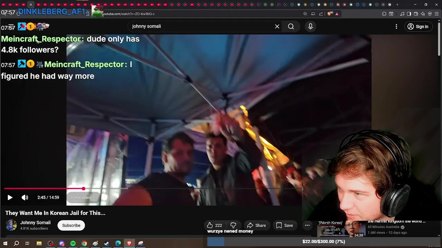Open 60 Minutes Australia channel name
This screenshot has height=248, width=442.
(384, 227)
